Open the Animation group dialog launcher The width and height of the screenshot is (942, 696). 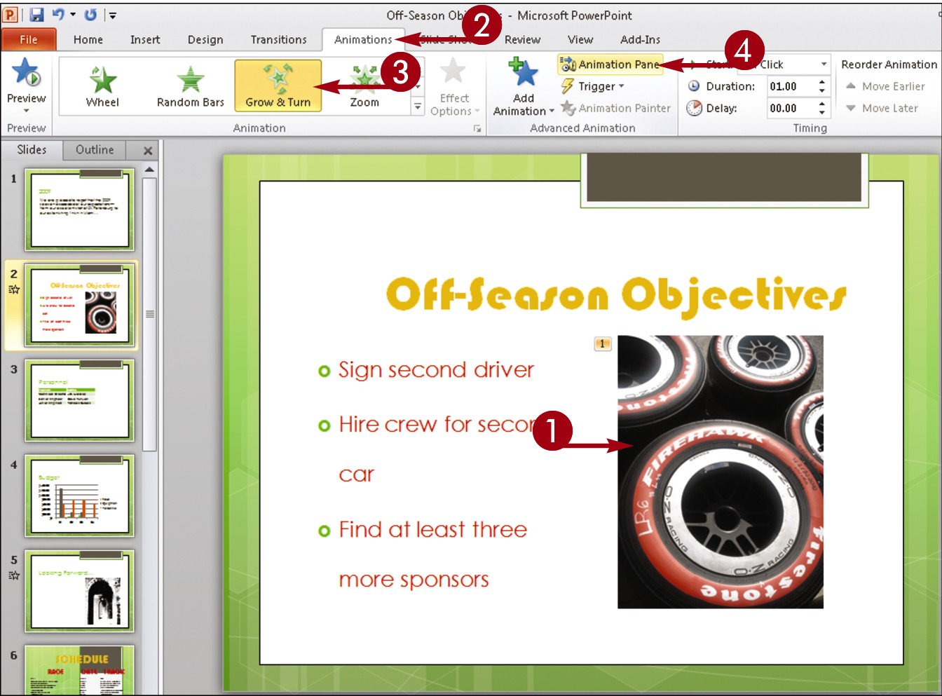point(477,129)
